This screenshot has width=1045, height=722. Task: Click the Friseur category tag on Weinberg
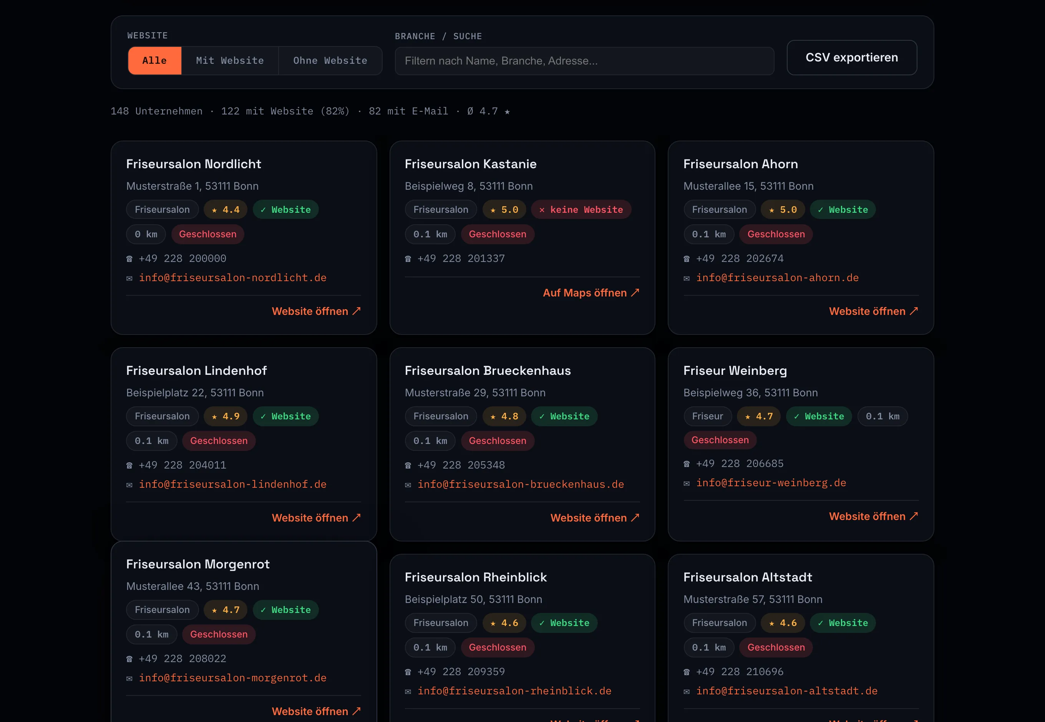[707, 416]
